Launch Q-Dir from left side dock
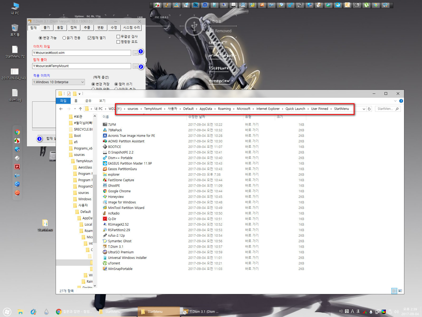 [17, 167]
